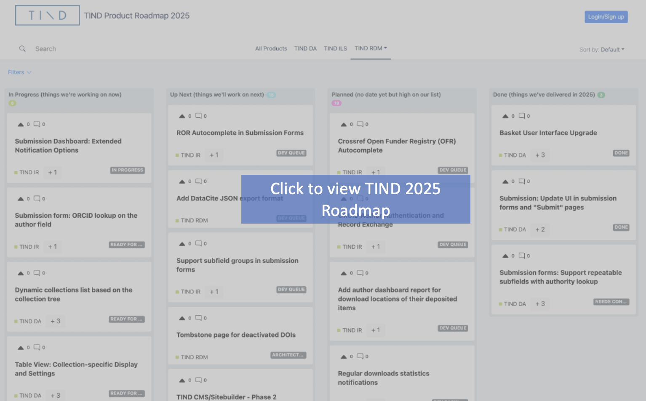Upvote the Dynamic collections list card

[x=21, y=273]
